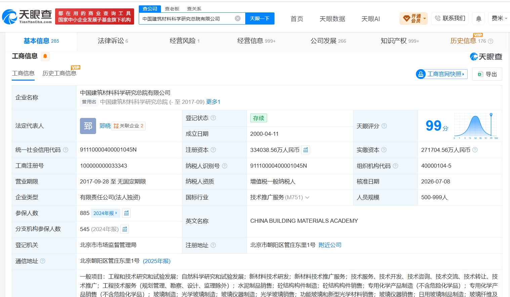Image resolution: width=510 pixels, height=297 pixels.
Task: Click the help icon next to 天眼评分
Action: pos(384,126)
